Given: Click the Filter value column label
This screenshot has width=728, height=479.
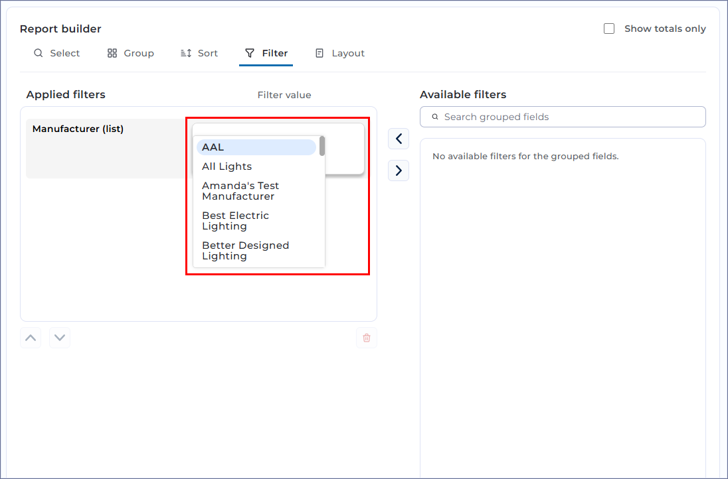Looking at the screenshot, I should tap(284, 95).
